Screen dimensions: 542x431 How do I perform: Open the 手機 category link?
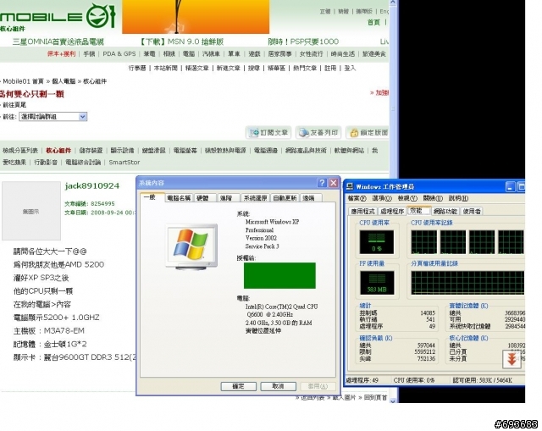89,54
